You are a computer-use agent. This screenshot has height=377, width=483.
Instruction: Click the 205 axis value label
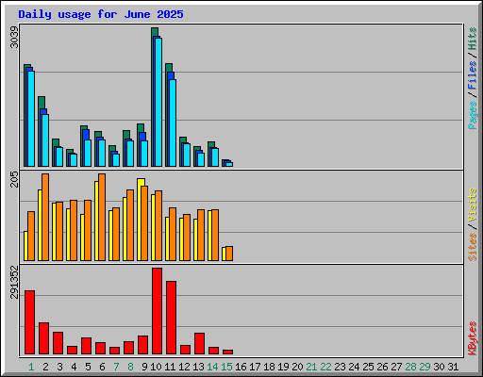click(14, 179)
